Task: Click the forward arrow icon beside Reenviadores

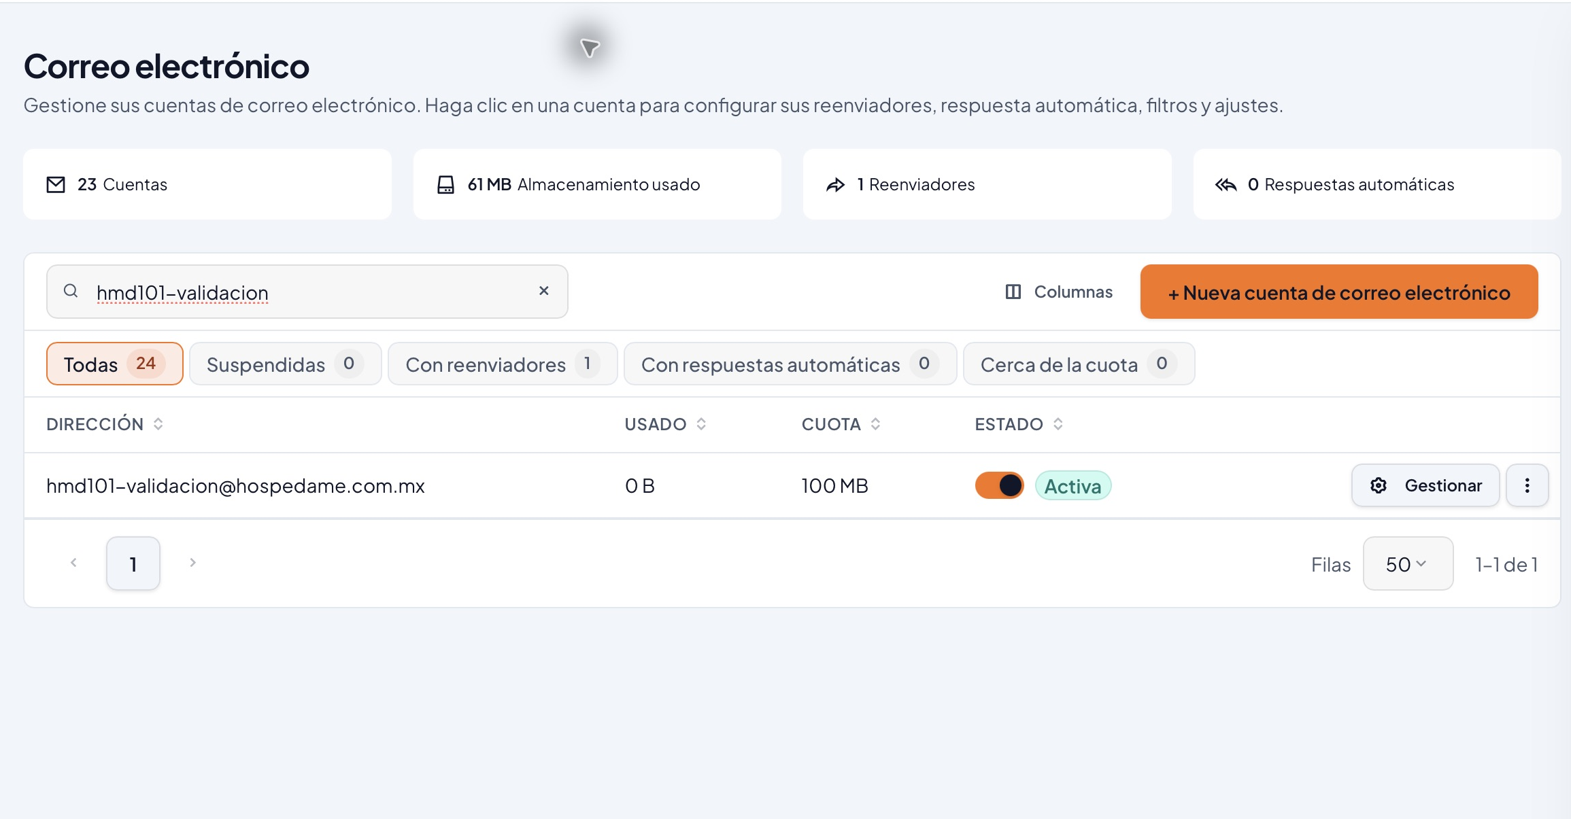Action: coord(835,185)
